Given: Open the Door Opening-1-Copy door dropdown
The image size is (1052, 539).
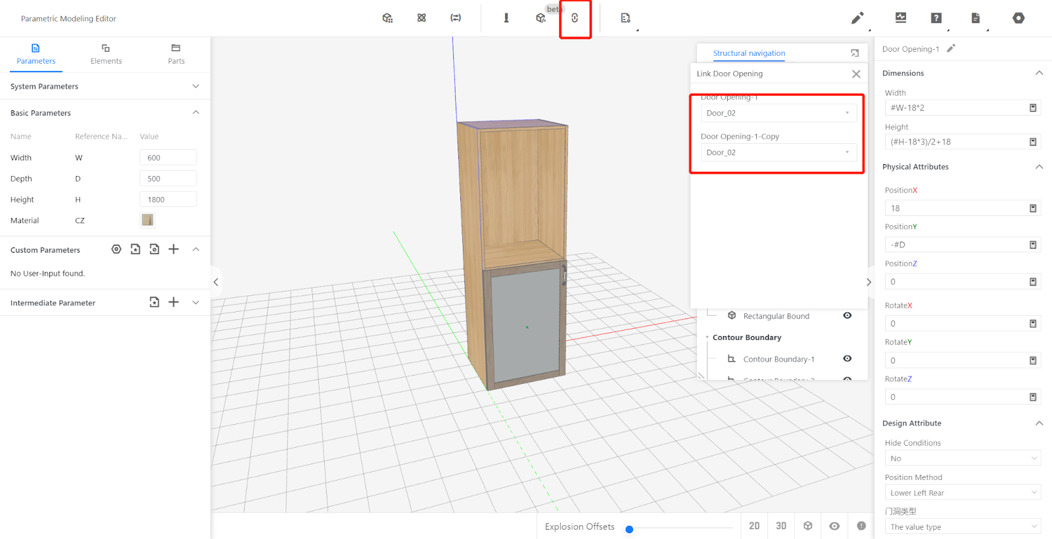Looking at the screenshot, I should (x=778, y=152).
